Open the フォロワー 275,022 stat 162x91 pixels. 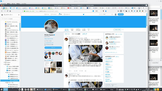tap(78, 30)
